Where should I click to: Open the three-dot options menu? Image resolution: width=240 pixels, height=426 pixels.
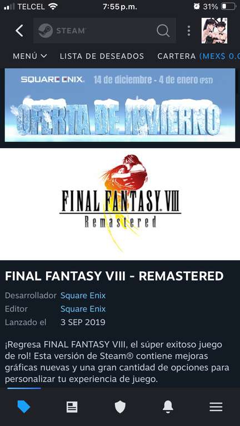pos(189,31)
